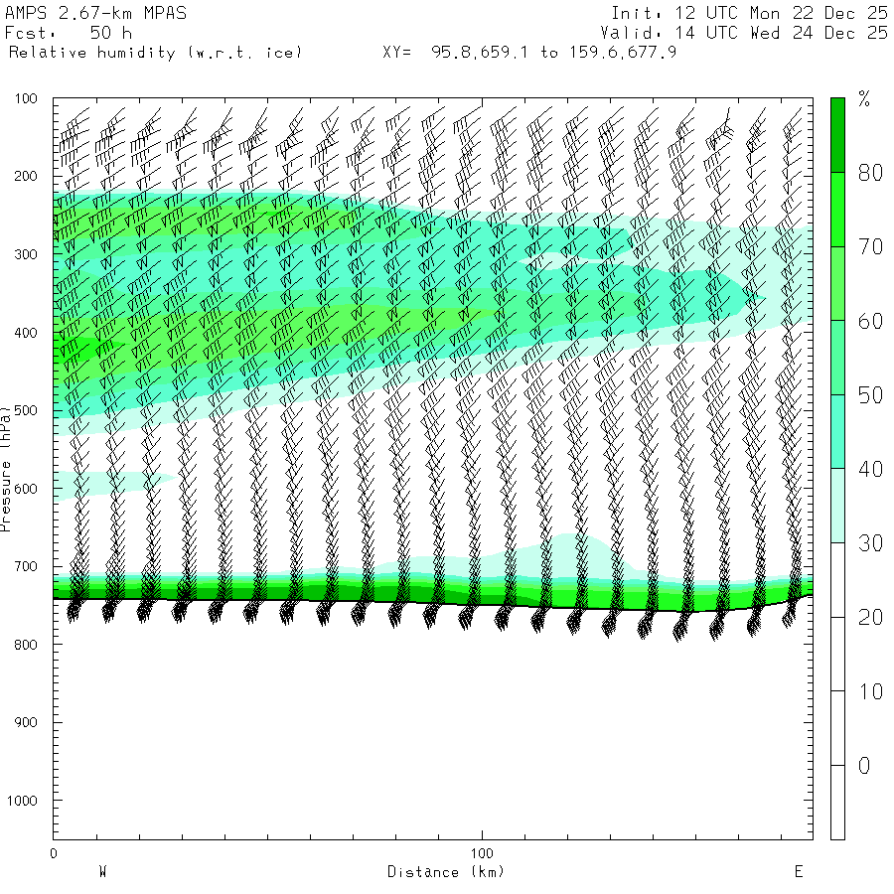Image resolution: width=894 pixels, height=894 pixels.
Task: Click the teal-green 50-60% colorbar segment
Action: [x=837, y=358]
